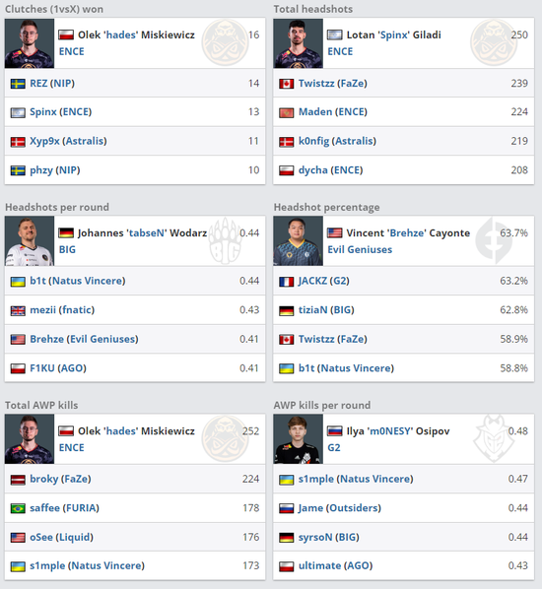The width and height of the screenshot is (542, 589).
Task: Click the G2 logo beside m0NESY
Action: 493,438
